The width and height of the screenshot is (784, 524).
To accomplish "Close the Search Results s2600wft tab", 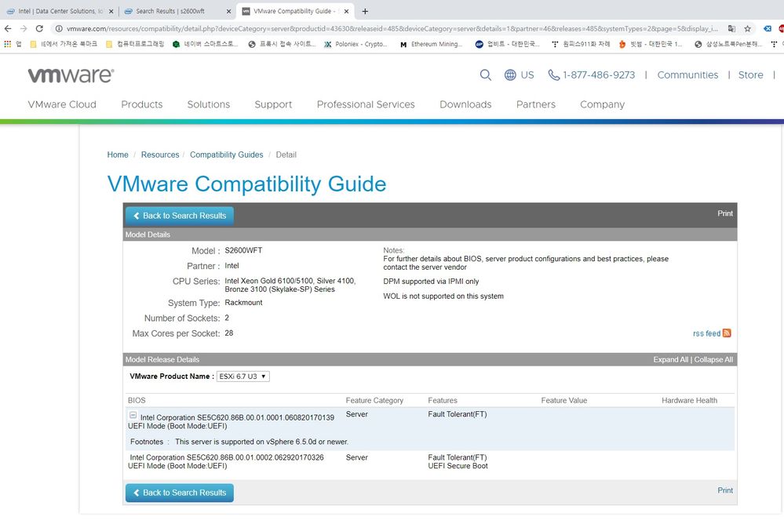I will click(228, 11).
